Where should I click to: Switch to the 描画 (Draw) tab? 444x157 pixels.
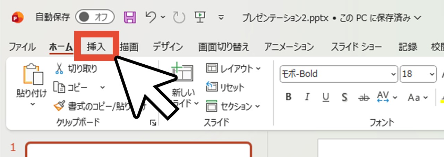(129, 47)
